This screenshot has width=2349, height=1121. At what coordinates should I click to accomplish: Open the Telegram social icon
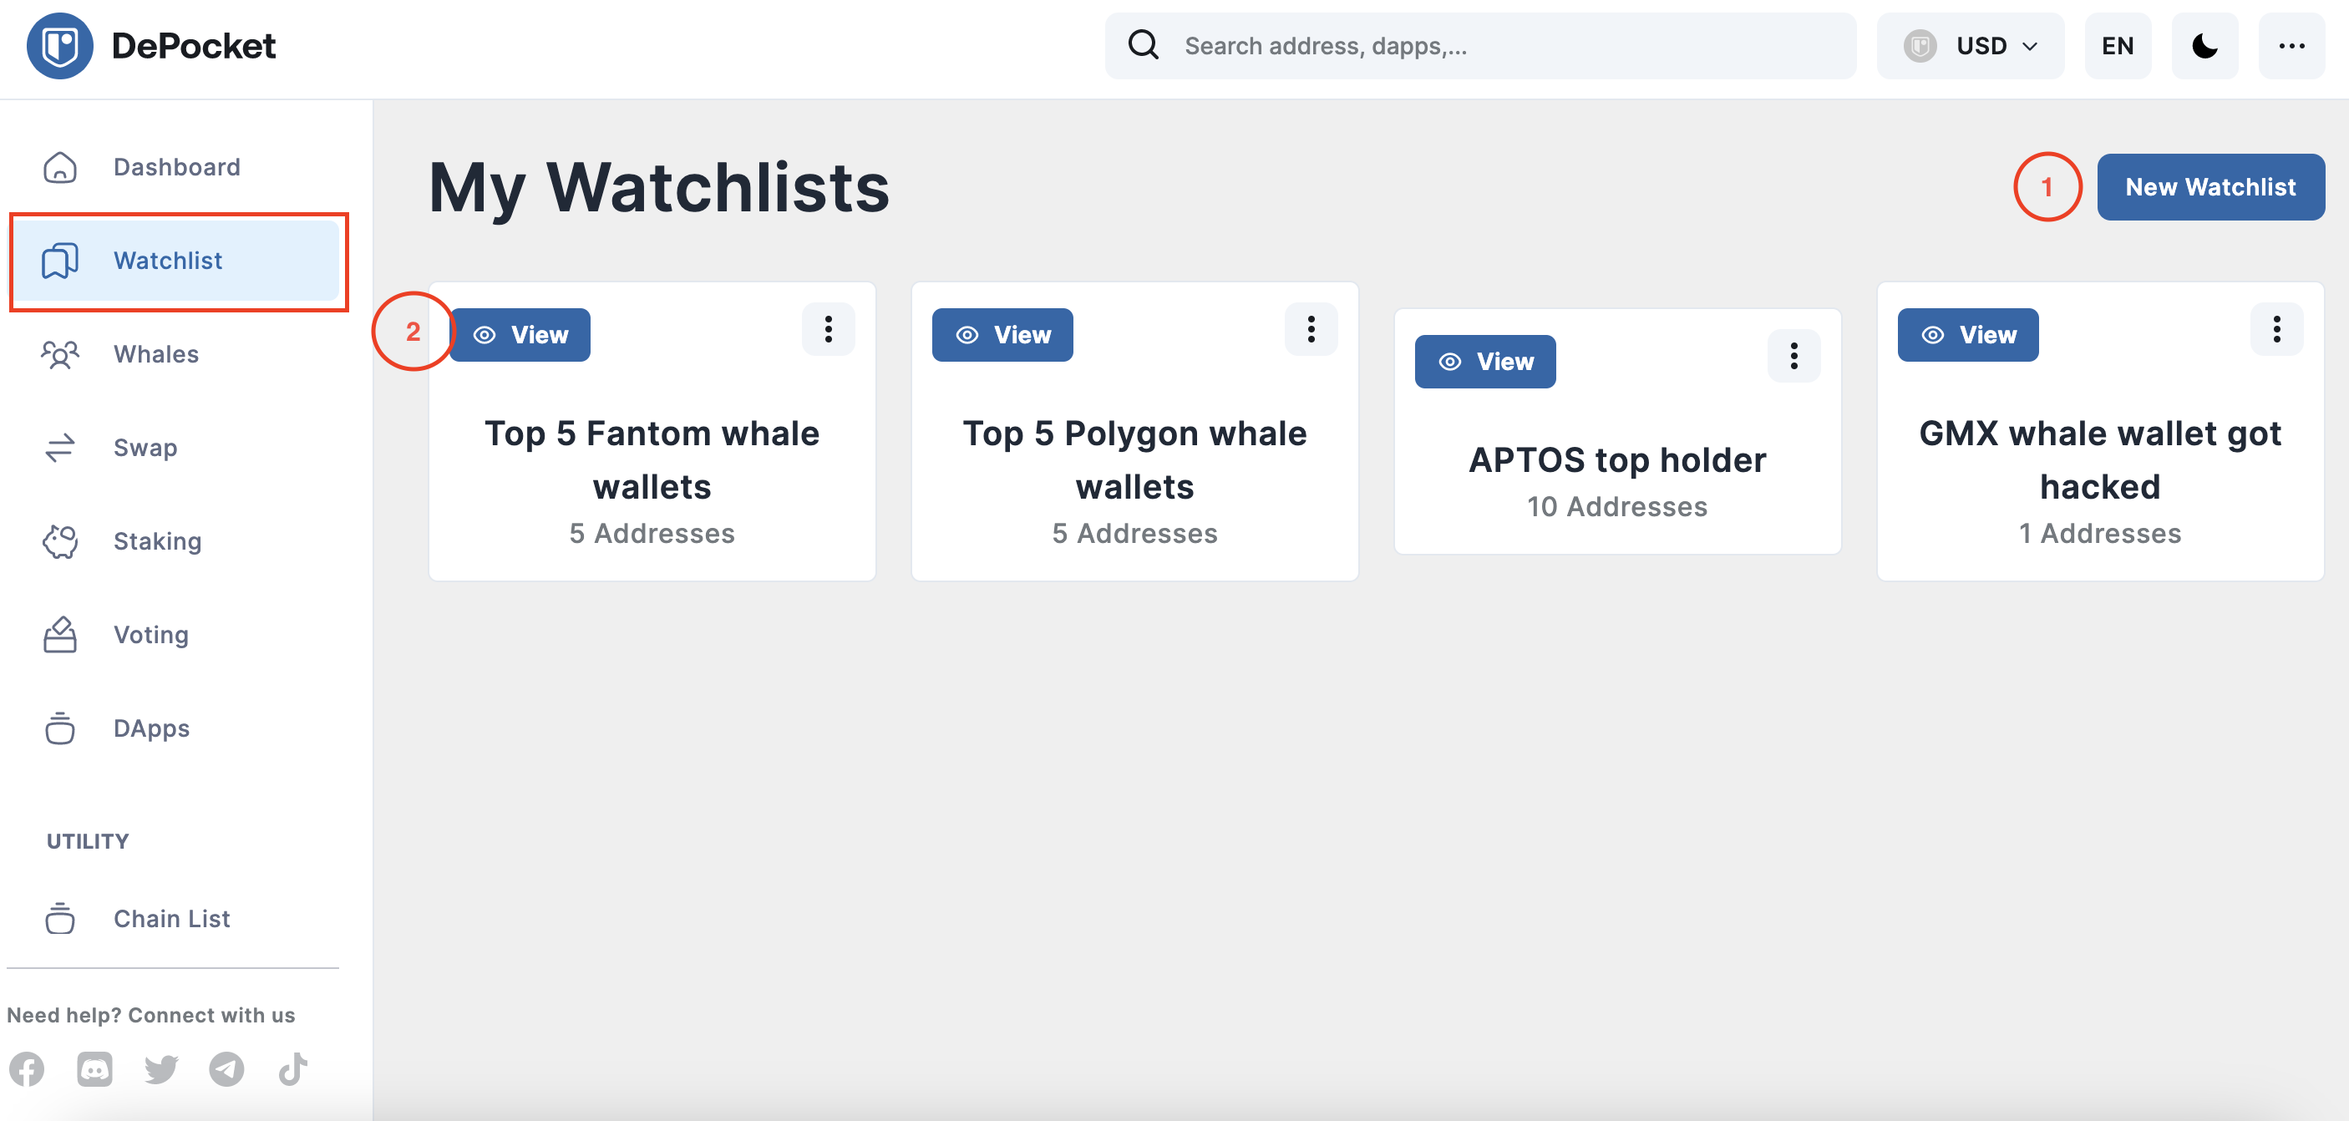tap(226, 1069)
